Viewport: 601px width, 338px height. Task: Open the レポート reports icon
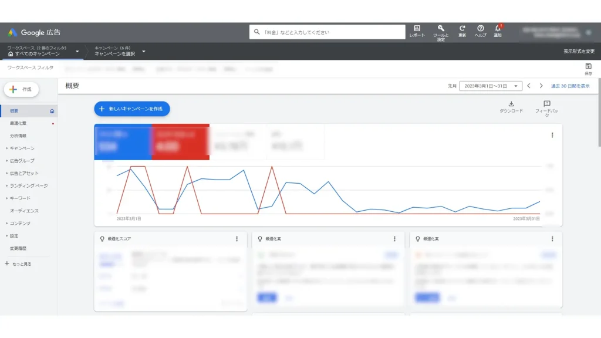click(x=417, y=29)
